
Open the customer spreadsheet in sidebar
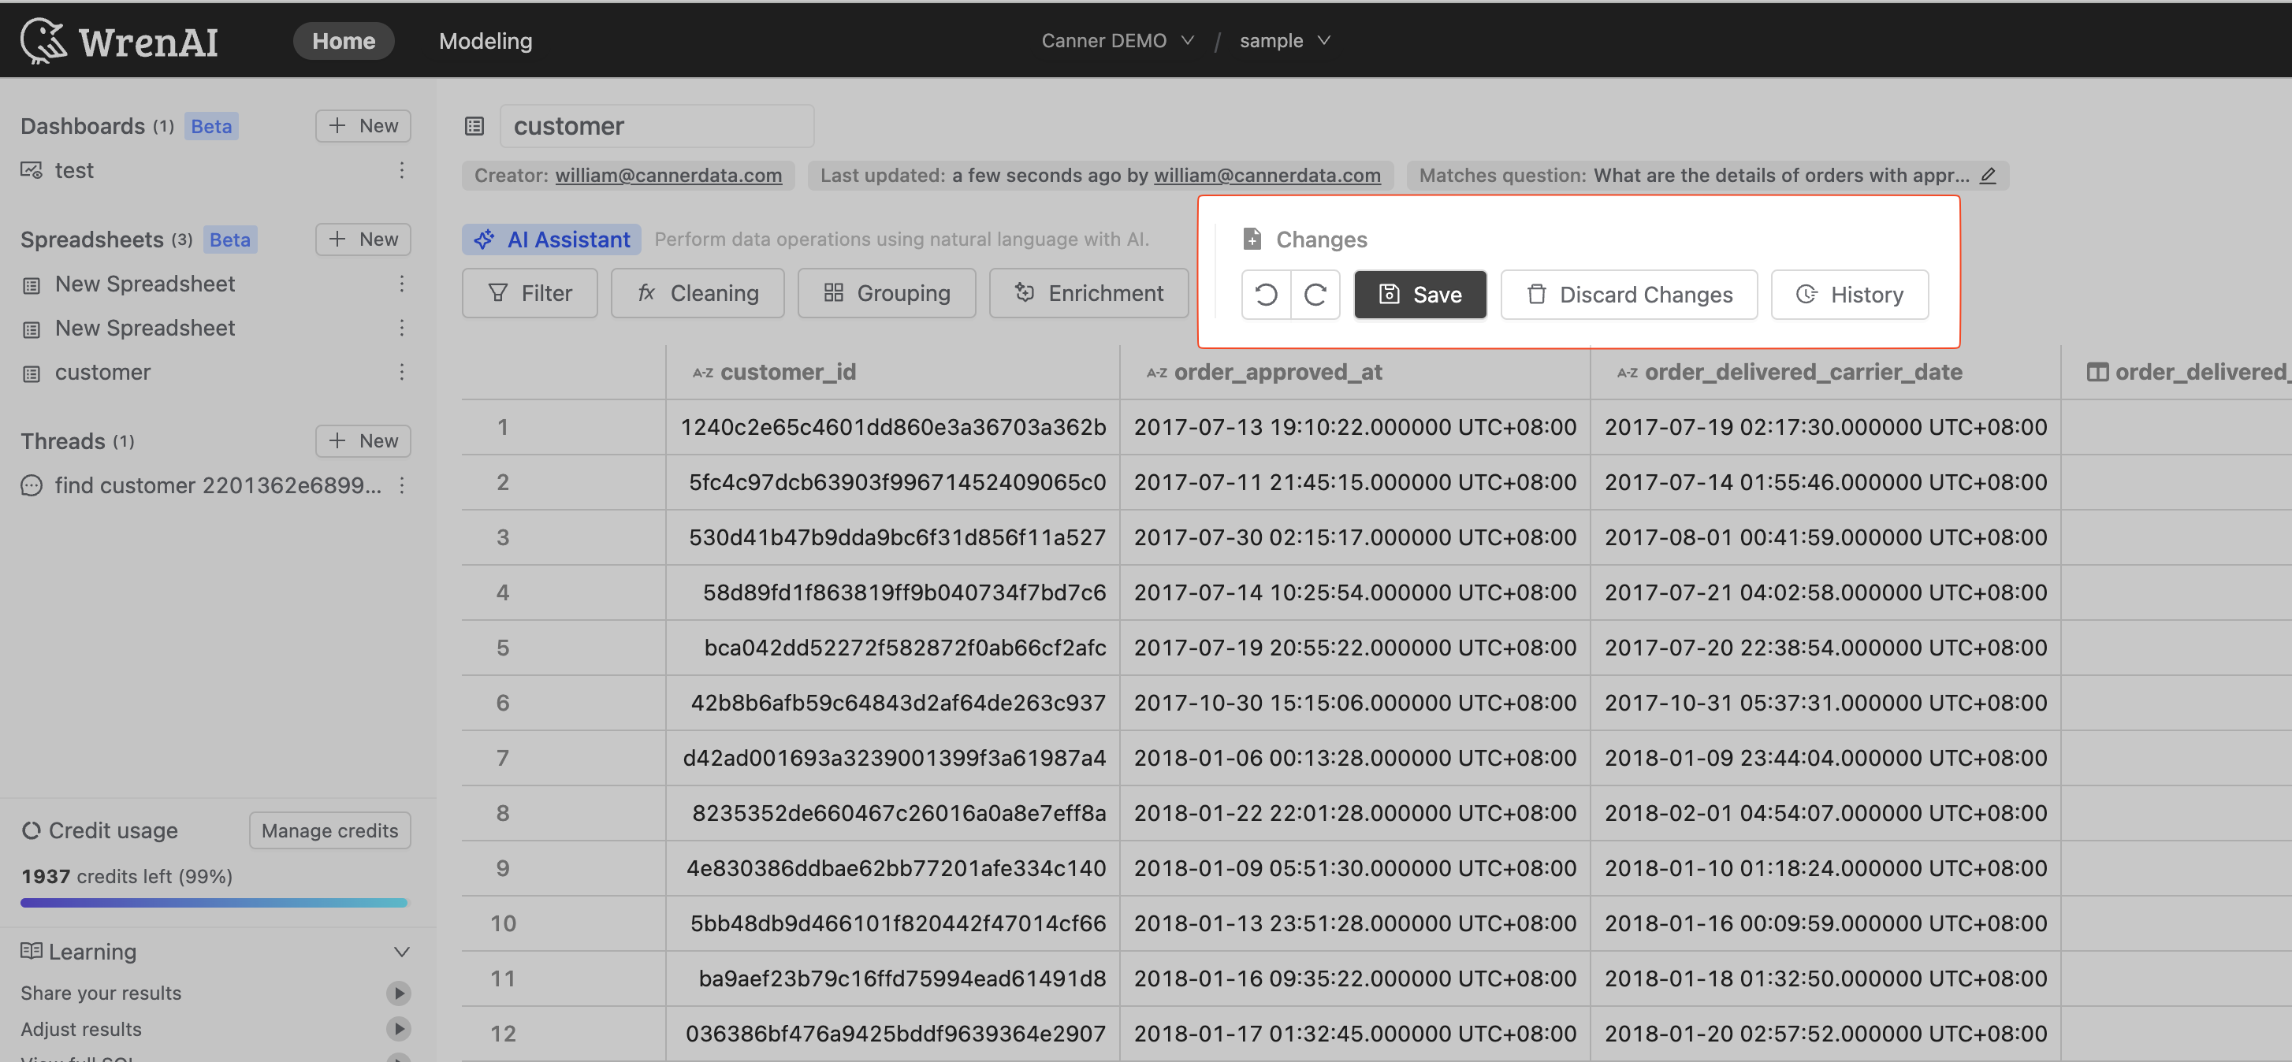pos(103,372)
